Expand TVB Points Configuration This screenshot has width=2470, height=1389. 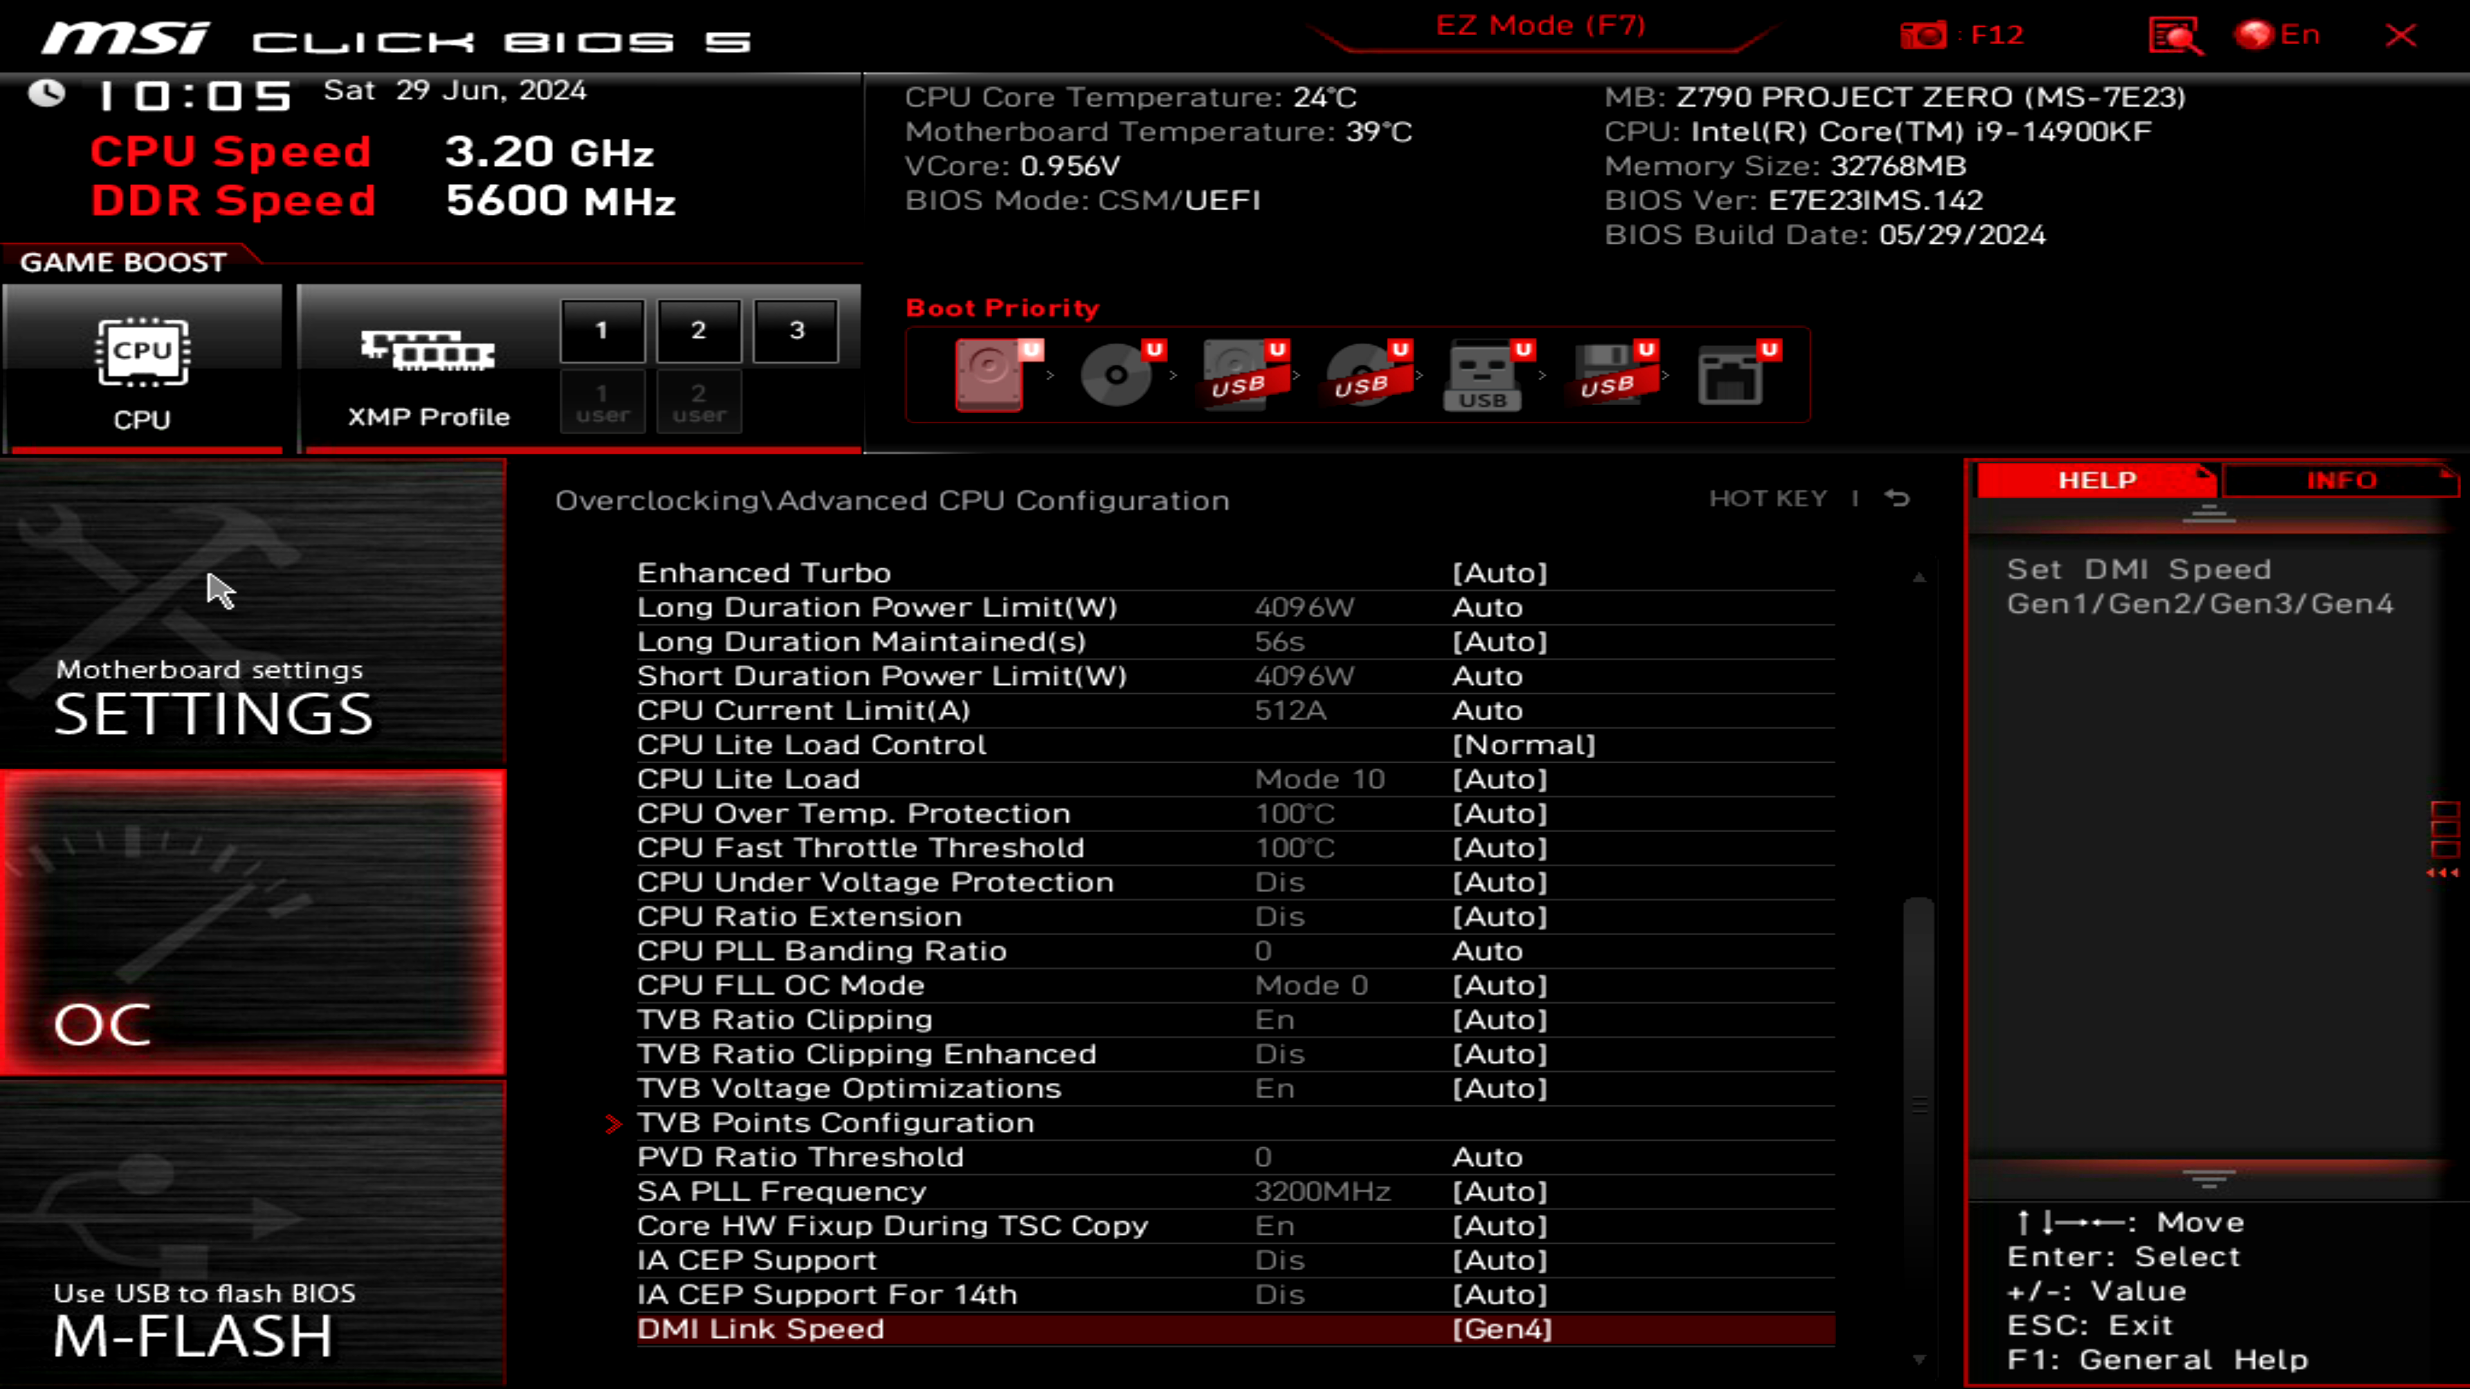point(836,1123)
